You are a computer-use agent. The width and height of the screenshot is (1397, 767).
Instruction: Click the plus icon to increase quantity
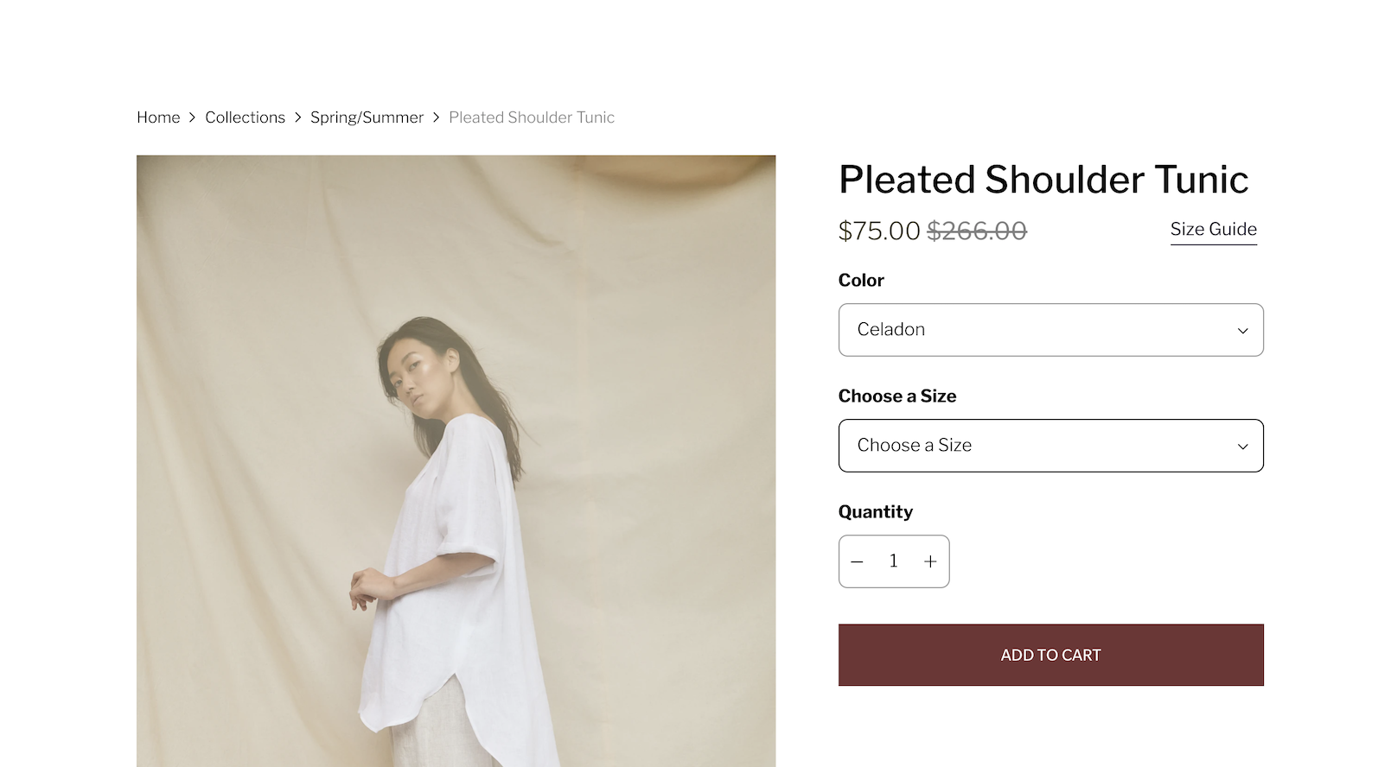tap(930, 561)
